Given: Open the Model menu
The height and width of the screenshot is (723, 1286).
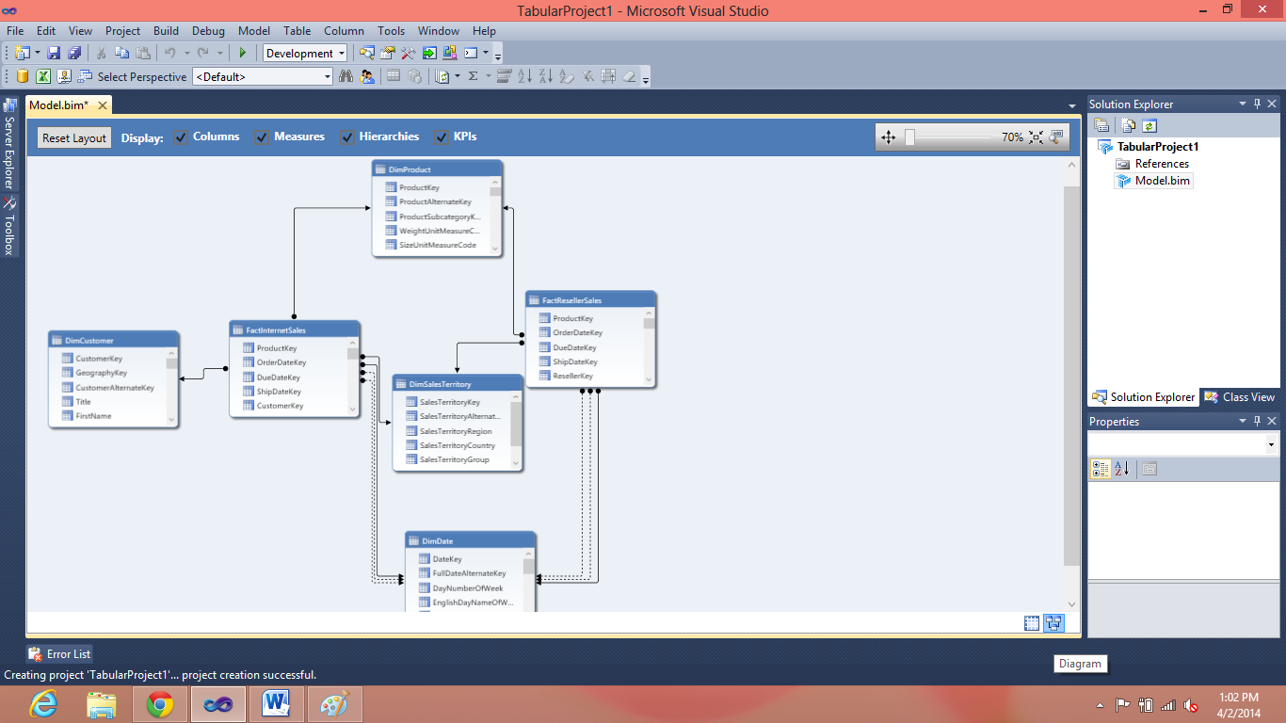Looking at the screenshot, I should point(254,31).
